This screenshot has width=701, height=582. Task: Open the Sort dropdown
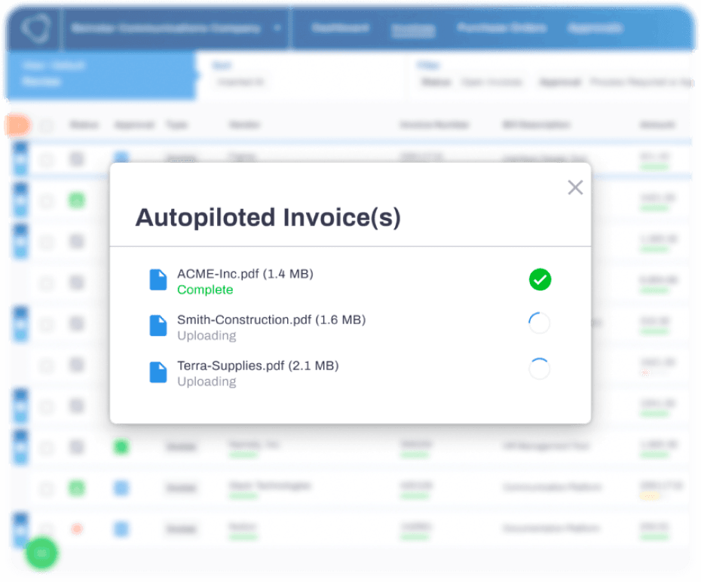(241, 82)
